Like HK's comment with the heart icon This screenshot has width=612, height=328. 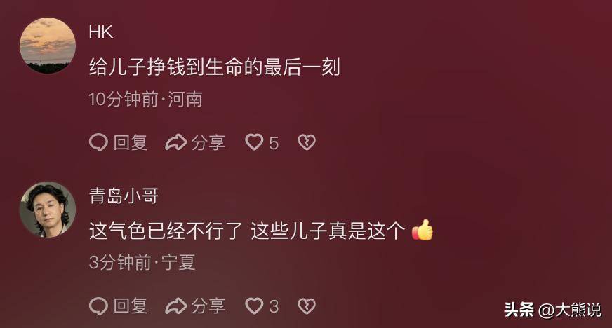[x=254, y=142]
